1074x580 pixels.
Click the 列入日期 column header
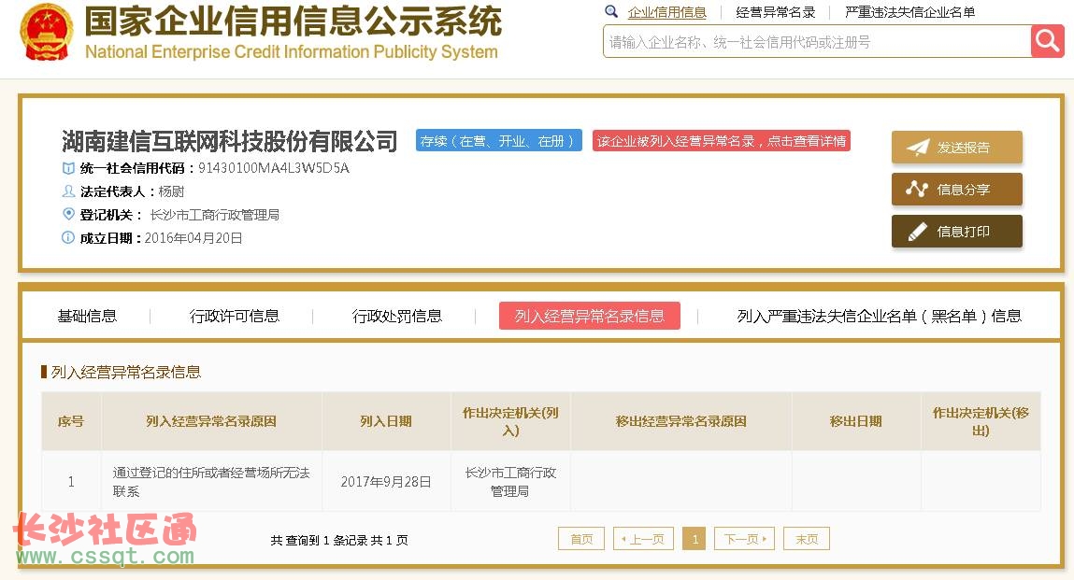(386, 421)
